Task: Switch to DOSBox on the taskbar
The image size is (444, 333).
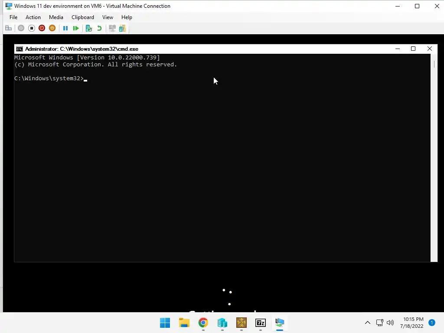Action: [242, 323]
